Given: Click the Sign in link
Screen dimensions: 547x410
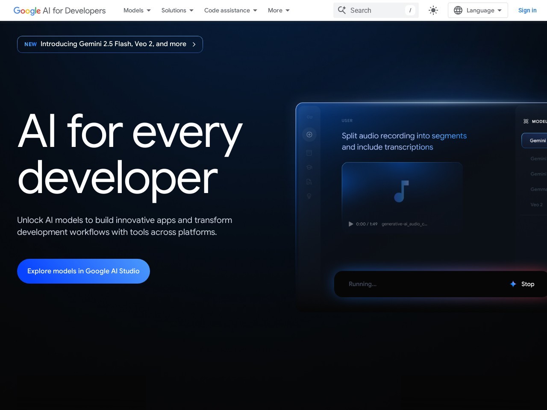Looking at the screenshot, I should pos(527,10).
